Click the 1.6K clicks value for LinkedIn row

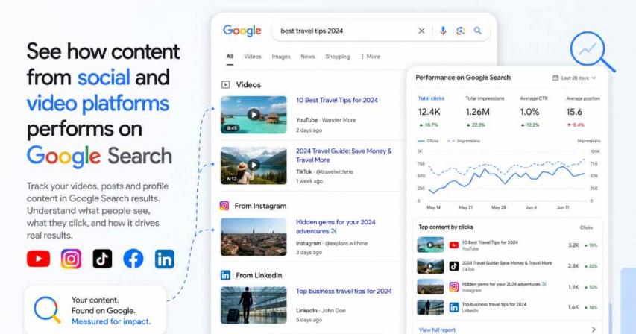[573, 307]
